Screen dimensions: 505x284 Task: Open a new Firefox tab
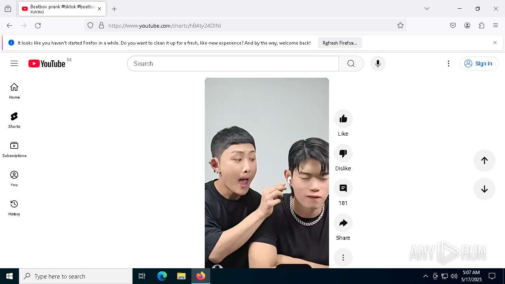pos(114,9)
